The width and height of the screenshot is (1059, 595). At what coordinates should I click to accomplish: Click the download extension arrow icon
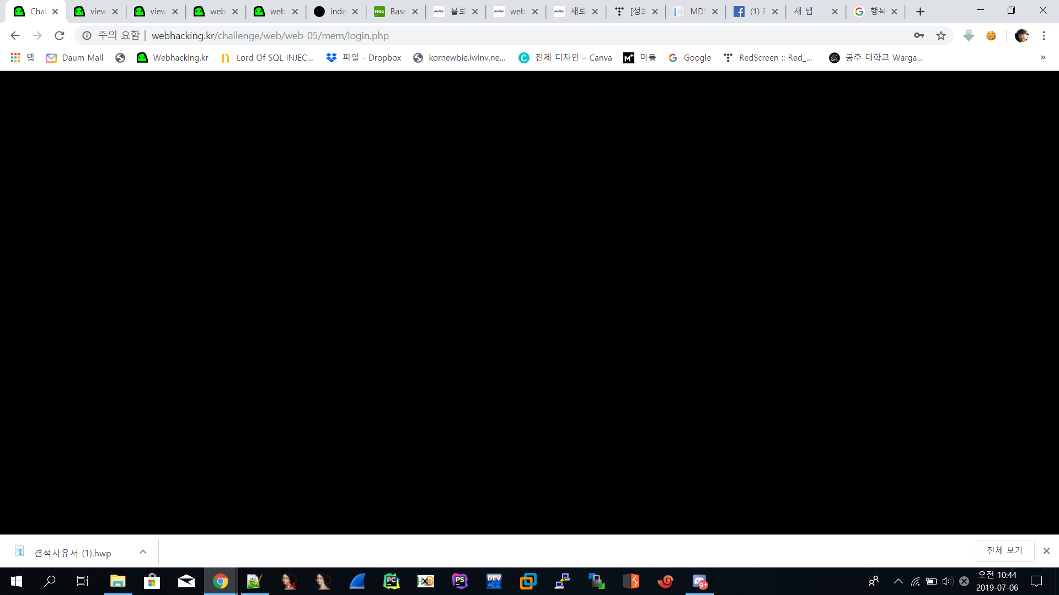pos(969,36)
